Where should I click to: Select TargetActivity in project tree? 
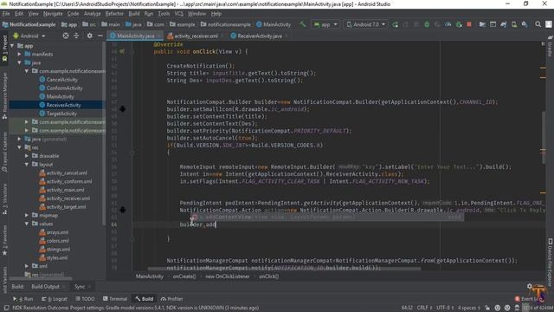[61, 114]
